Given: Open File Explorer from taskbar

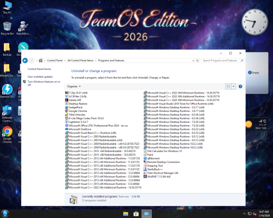Looking at the screenshot, I should [x=126, y=214].
